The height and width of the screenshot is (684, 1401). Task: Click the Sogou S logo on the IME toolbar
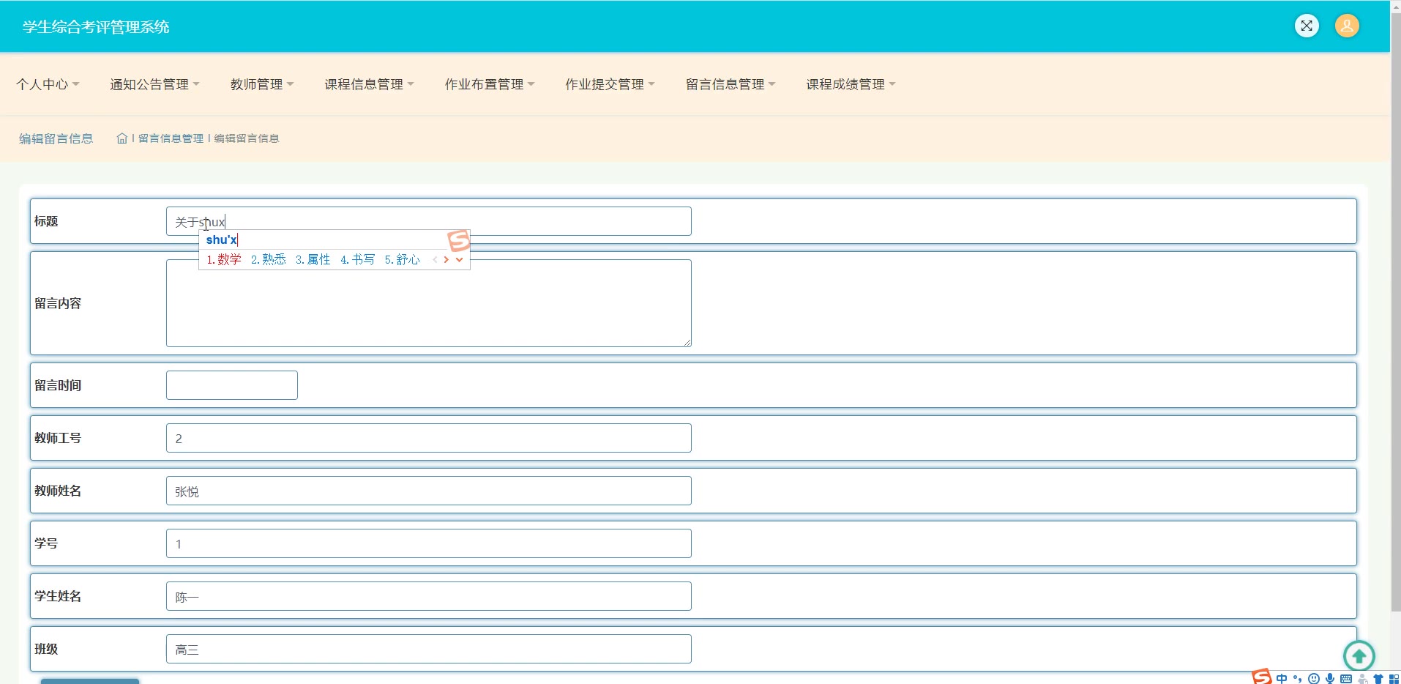point(1262,677)
